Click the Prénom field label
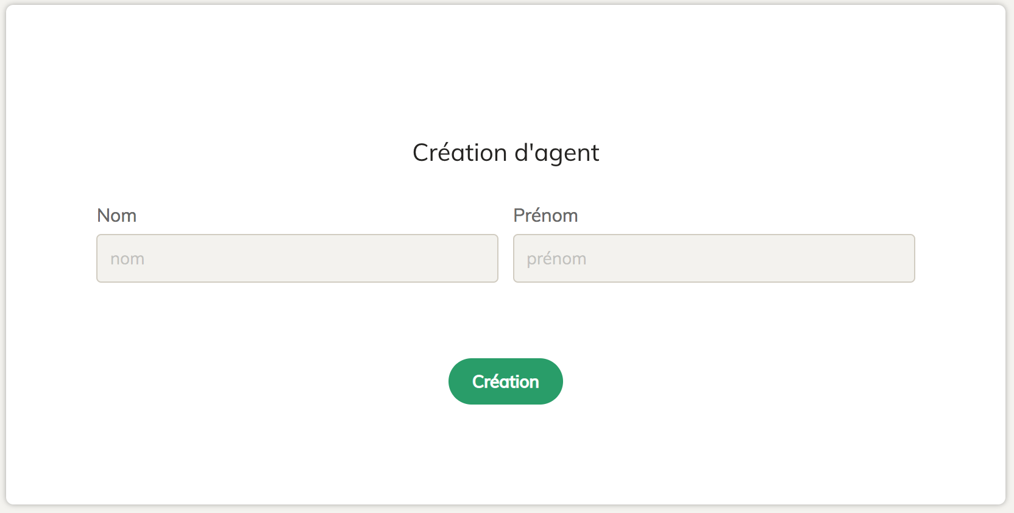1014x513 pixels. (x=545, y=216)
